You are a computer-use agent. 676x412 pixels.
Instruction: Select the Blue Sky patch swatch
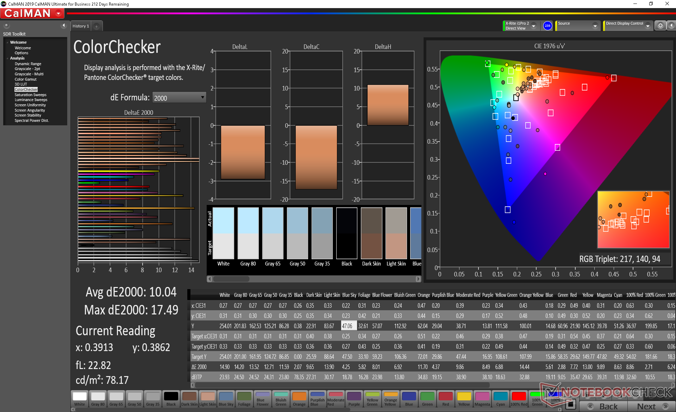click(x=226, y=399)
